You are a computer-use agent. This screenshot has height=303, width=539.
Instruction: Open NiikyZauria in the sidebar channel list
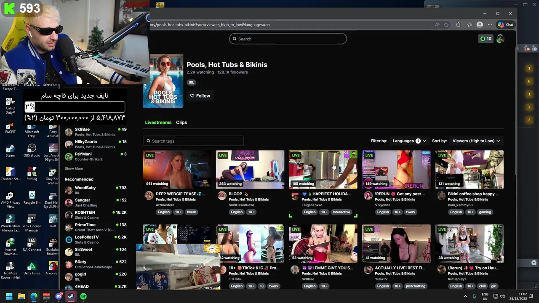click(x=96, y=144)
